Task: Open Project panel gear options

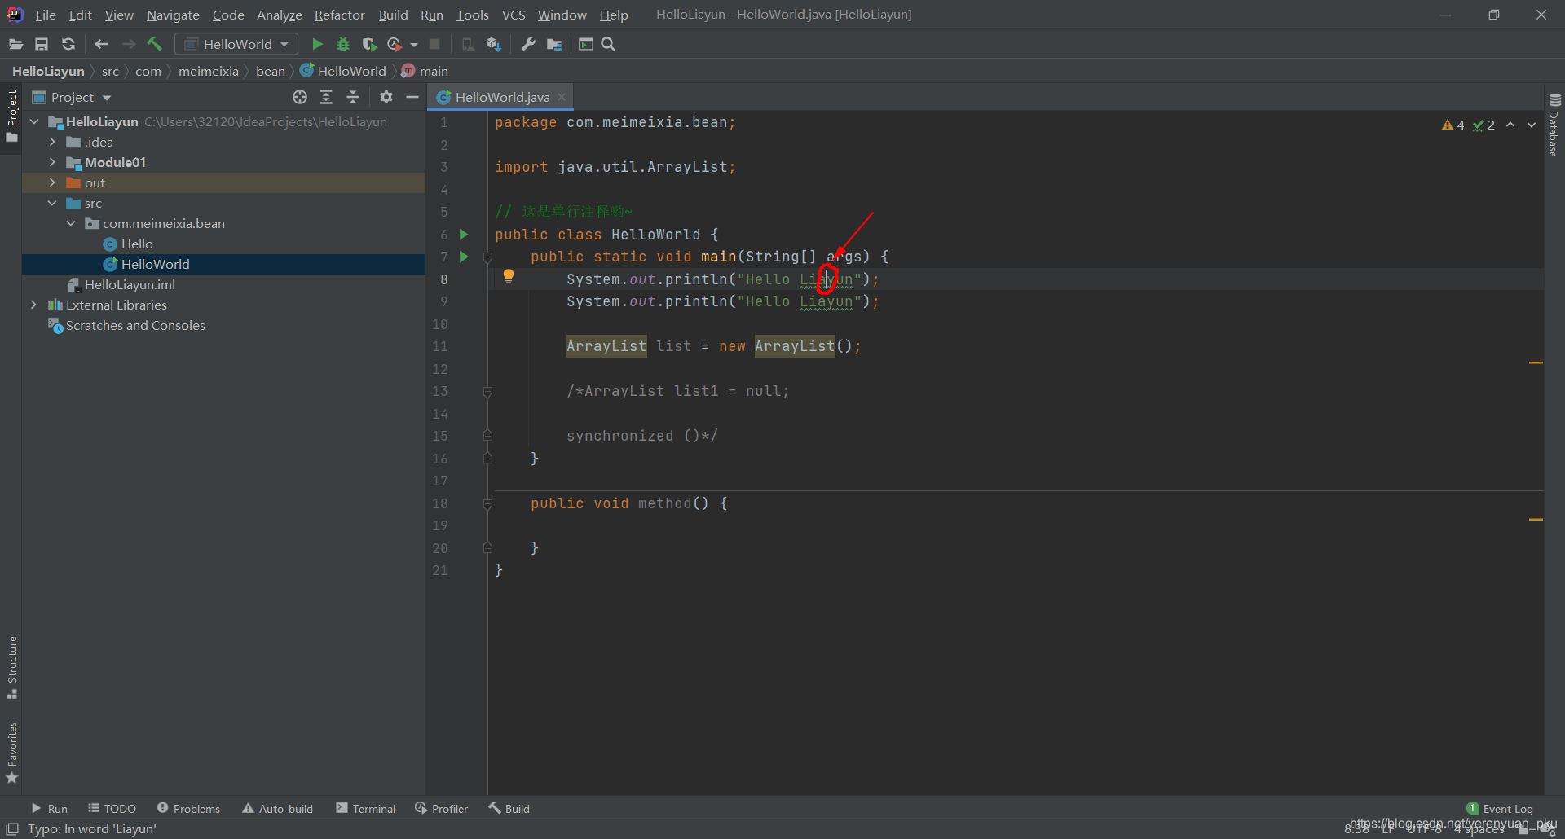Action: [x=386, y=97]
